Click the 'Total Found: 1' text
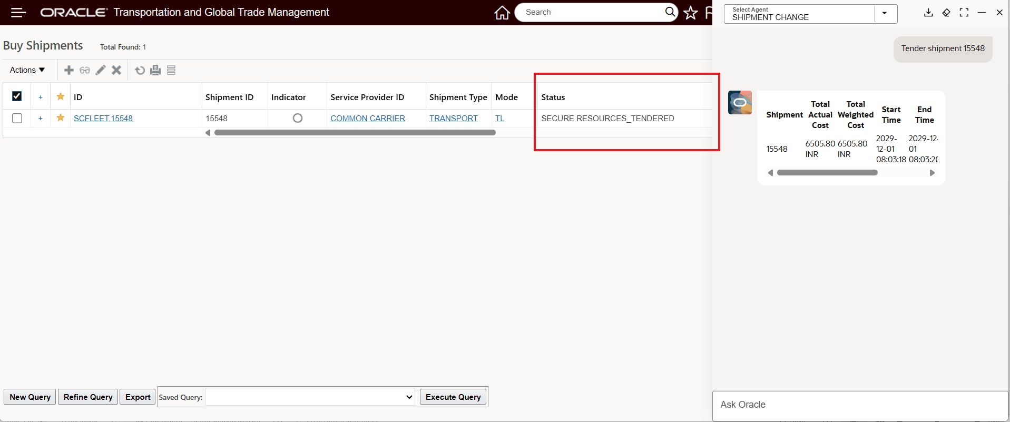1010x422 pixels. 123,47
